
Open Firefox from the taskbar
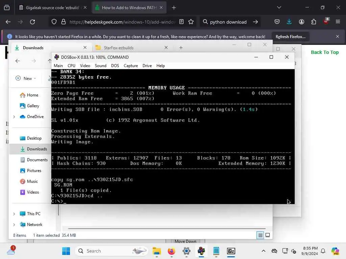point(171,251)
